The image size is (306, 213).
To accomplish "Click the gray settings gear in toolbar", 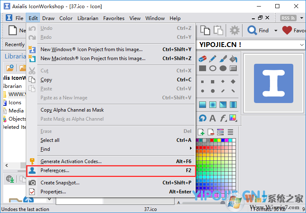I will click(234, 30).
